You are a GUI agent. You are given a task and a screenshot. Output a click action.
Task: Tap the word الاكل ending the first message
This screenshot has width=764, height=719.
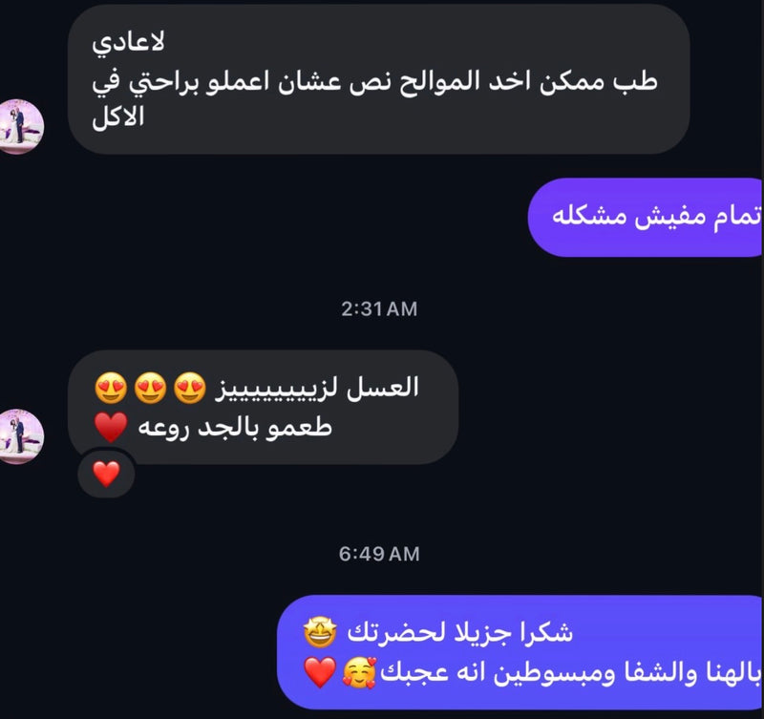[117, 116]
